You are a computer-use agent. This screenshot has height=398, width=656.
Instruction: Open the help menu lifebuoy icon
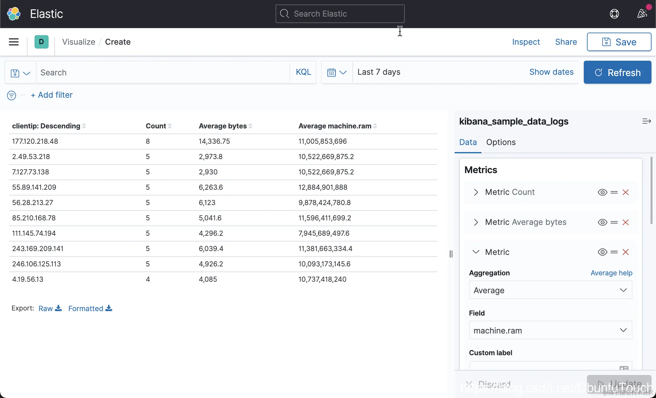(614, 14)
